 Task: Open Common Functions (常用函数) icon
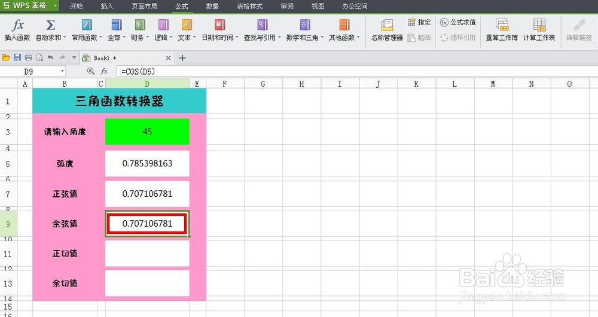[x=87, y=25]
